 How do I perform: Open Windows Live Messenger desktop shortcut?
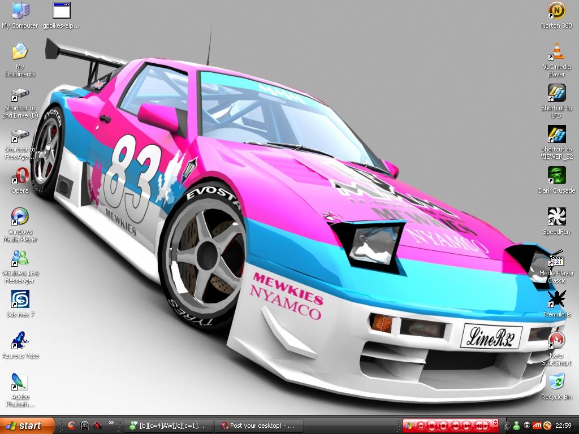(20, 267)
